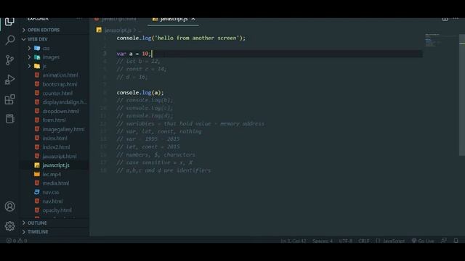Click the feedback icon in status bar
The height and width of the screenshot is (261, 465).
[x=444, y=241]
